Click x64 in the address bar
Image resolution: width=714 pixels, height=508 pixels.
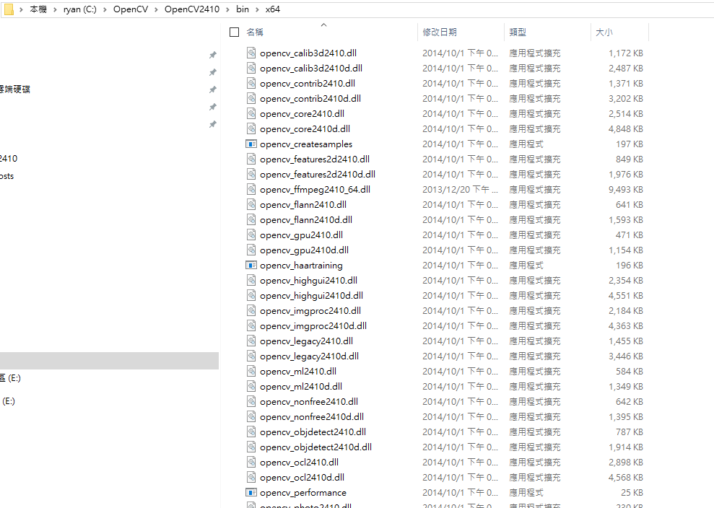coord(273,9)
